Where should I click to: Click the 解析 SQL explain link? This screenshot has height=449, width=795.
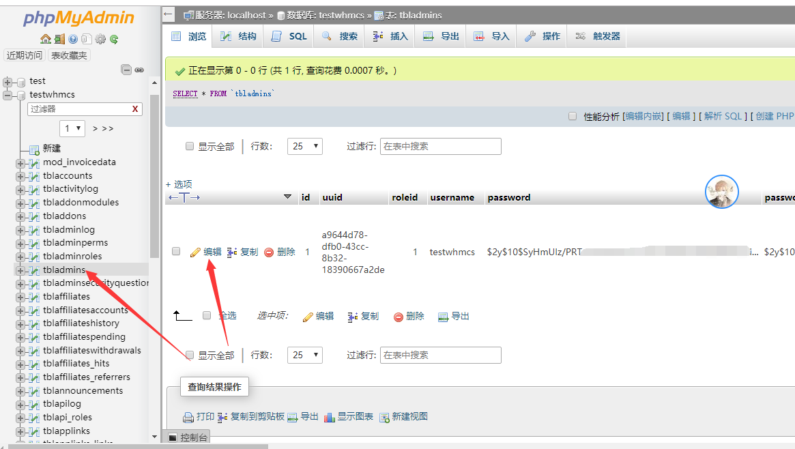click(723, 116)
